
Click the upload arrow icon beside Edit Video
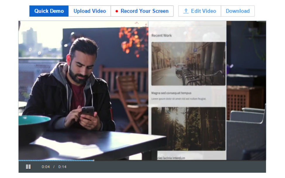tap(186, 11)
